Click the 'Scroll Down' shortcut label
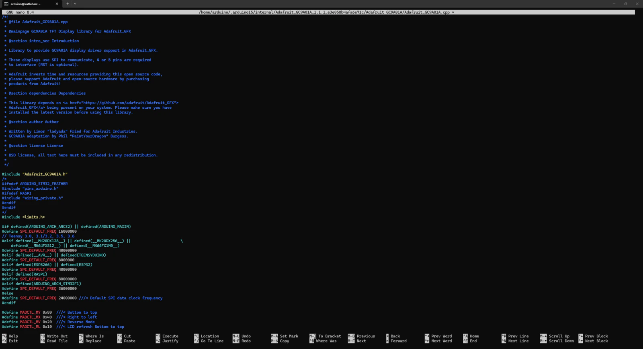Screen dimensions: 643x349 click(x=561, y=341)
